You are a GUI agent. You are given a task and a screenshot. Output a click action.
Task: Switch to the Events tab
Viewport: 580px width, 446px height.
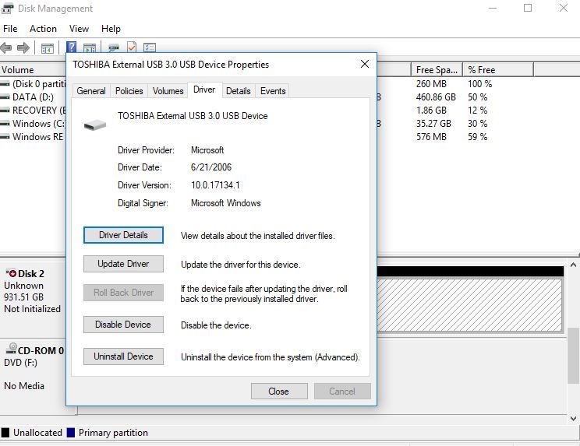tap(273, 91)
